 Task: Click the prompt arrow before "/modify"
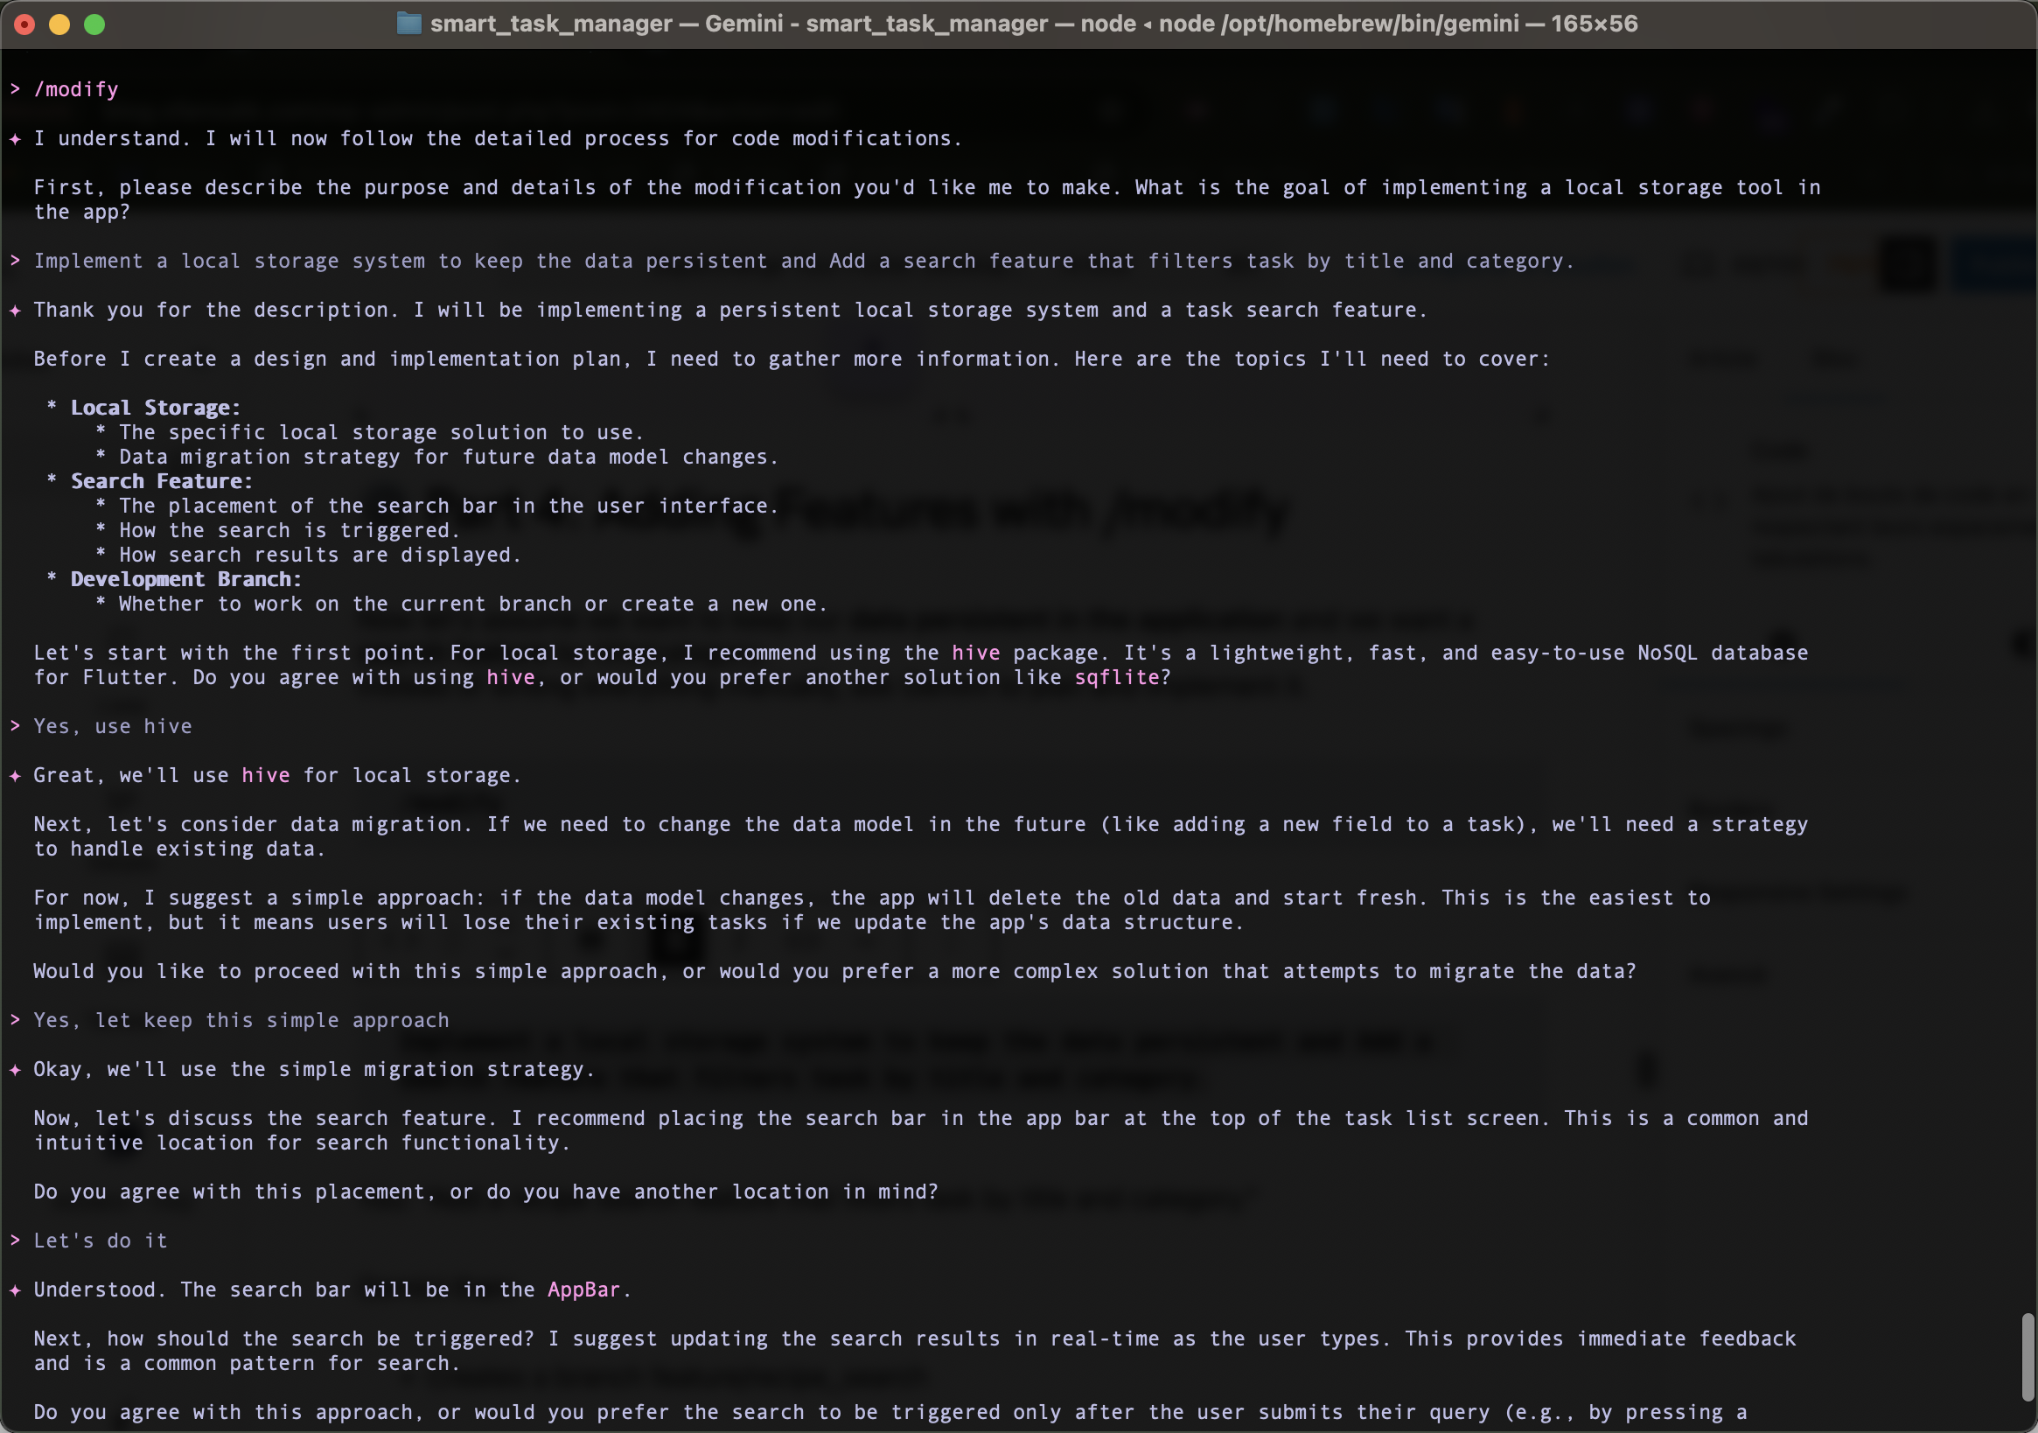click(x=15, y=88)
